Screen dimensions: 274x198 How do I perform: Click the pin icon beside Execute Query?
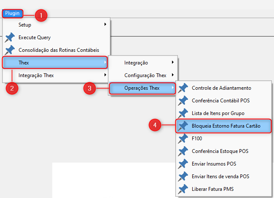pos(10,38)
